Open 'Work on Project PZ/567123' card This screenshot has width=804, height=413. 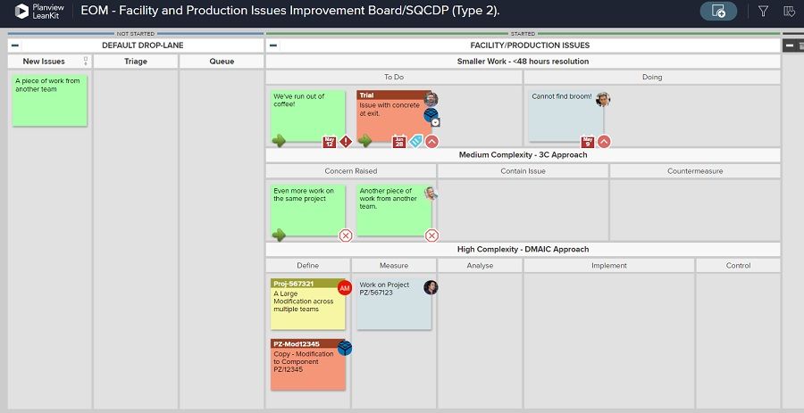tap(394, 304)
